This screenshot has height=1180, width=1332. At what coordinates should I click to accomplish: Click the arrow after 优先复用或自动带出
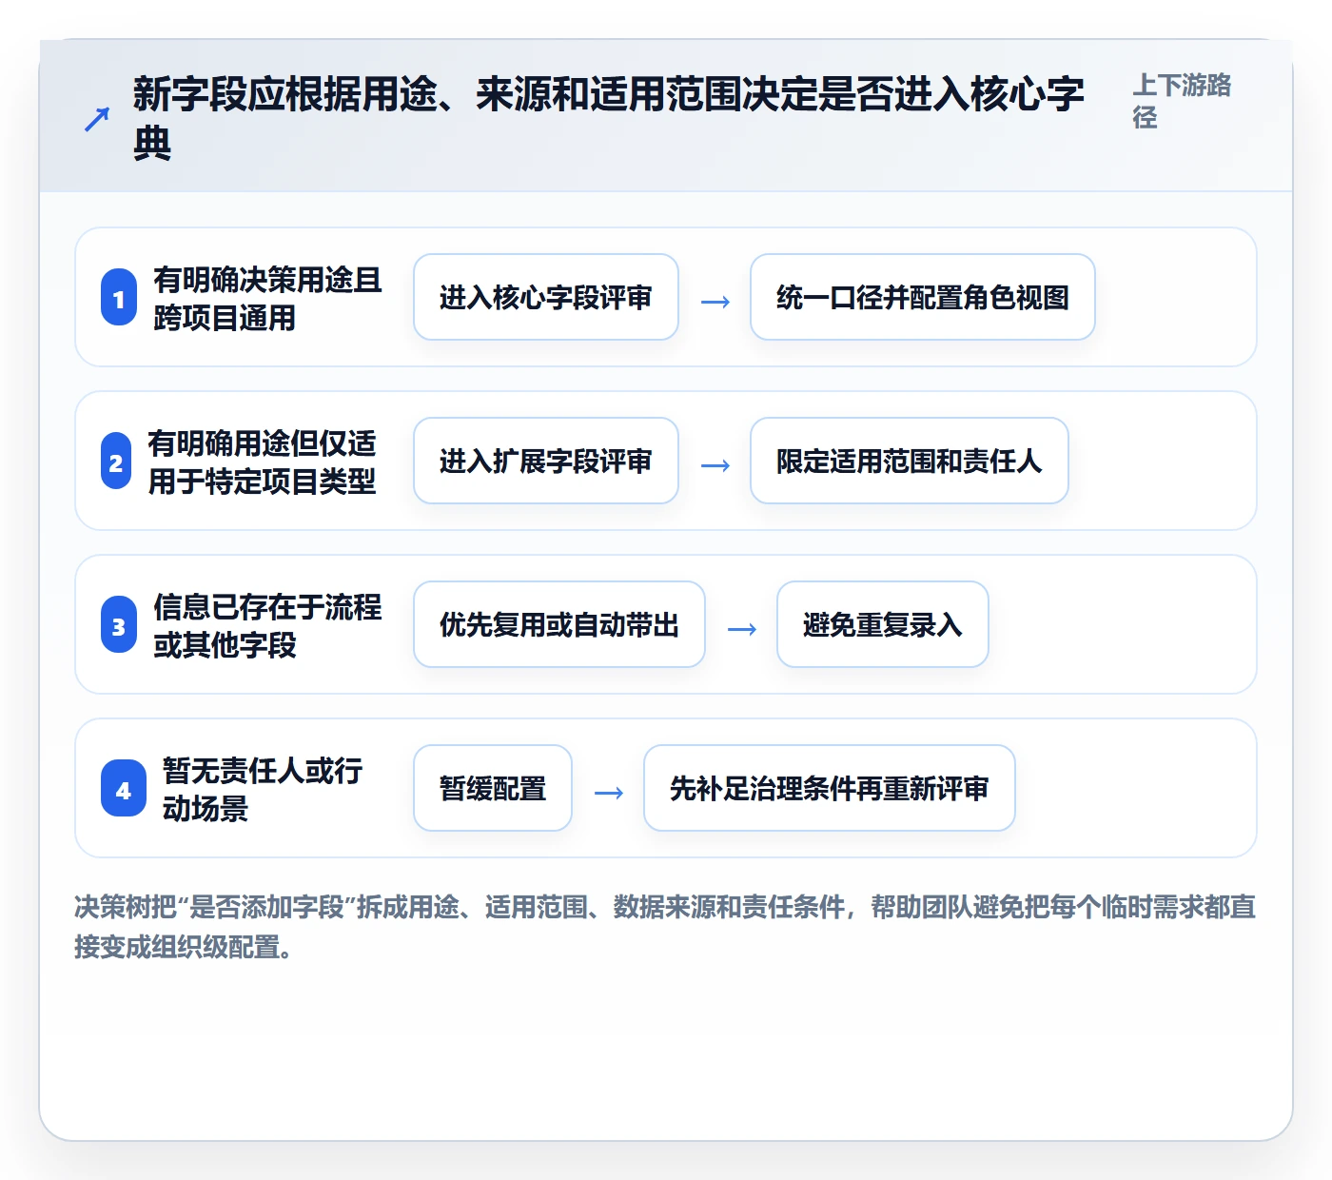click(x=742, y=629)
